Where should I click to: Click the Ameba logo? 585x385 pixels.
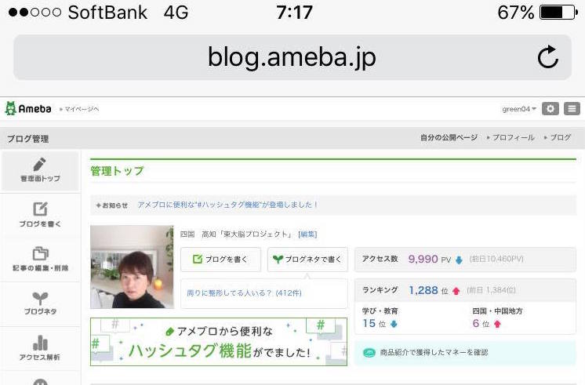[28, 108]
